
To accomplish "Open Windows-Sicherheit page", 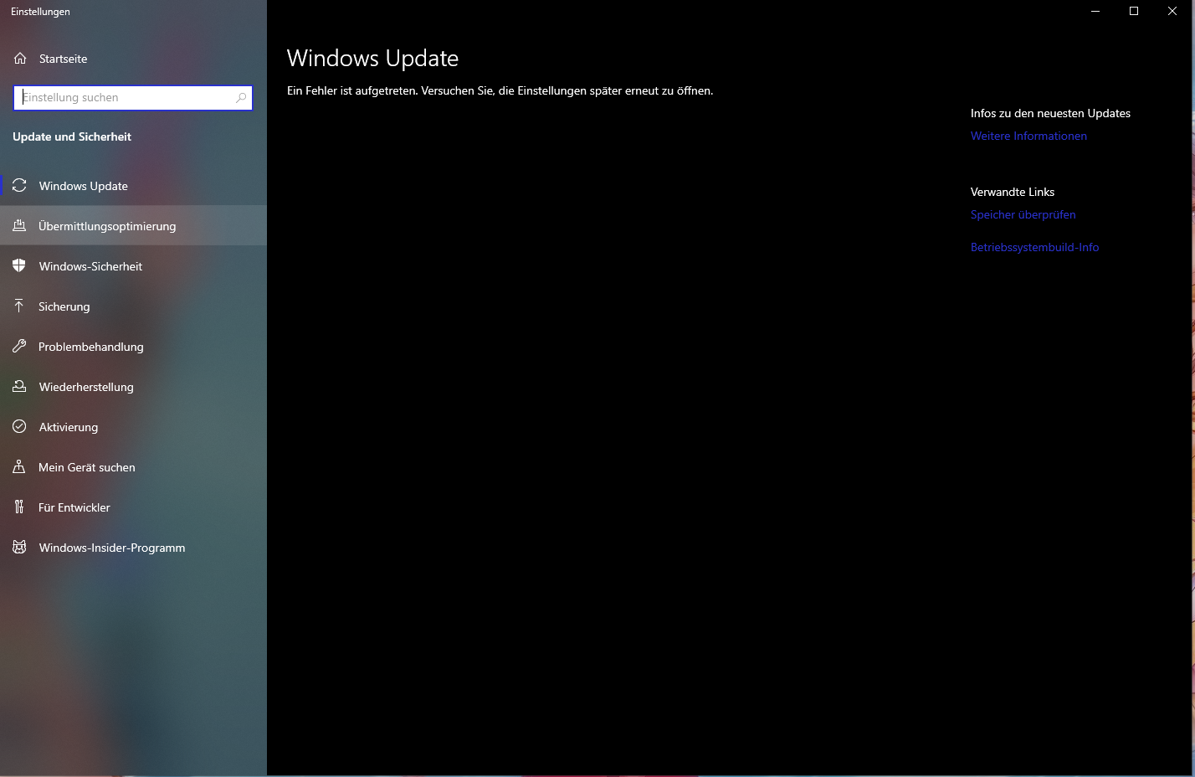I will click(133, 266).
